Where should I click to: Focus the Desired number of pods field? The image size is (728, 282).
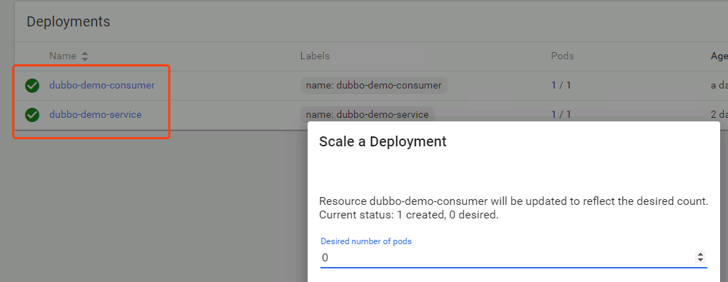pos(513,258)
